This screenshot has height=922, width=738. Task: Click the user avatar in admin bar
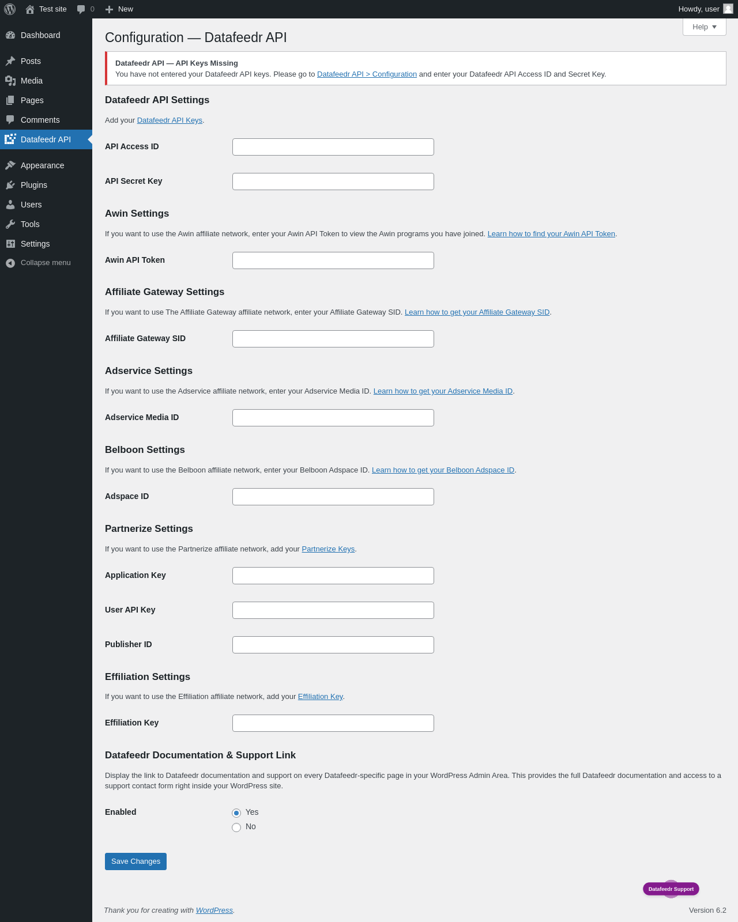click(728, 9)
